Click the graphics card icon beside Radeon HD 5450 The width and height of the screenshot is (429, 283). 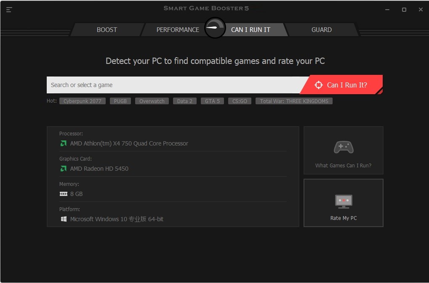[63, 169]
